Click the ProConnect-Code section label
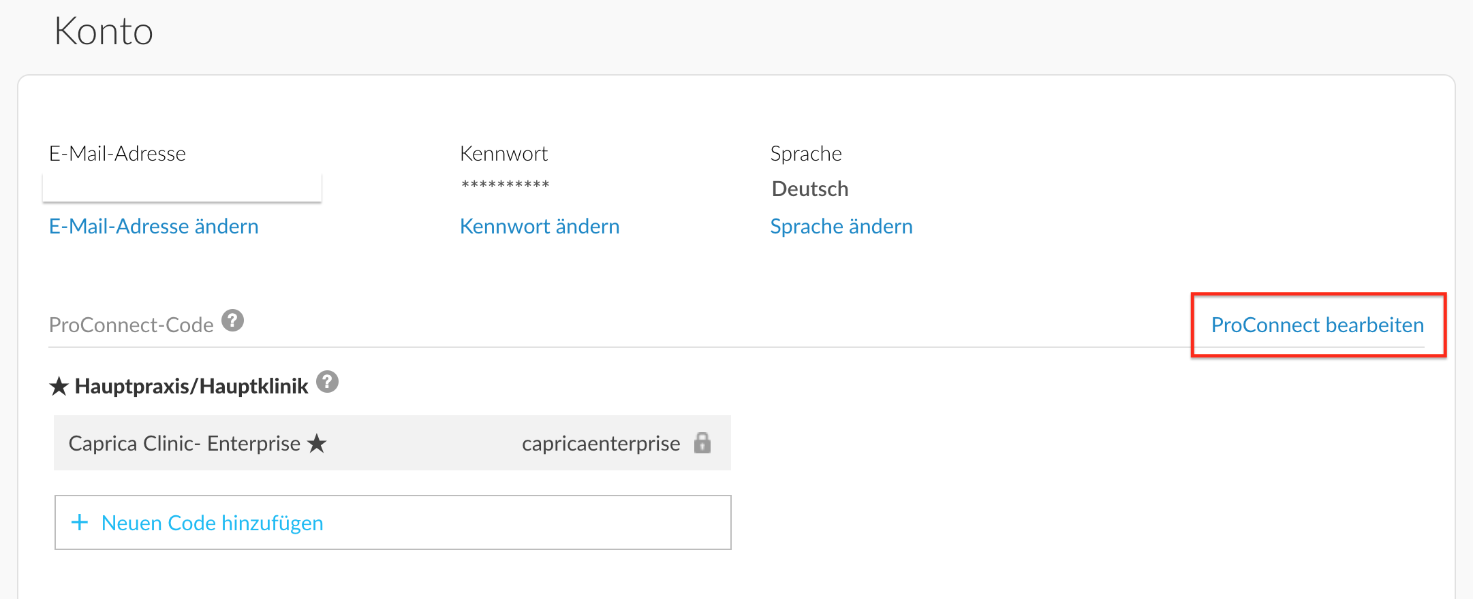Screen dimensions: 1473x599 (x=131, y=325)
